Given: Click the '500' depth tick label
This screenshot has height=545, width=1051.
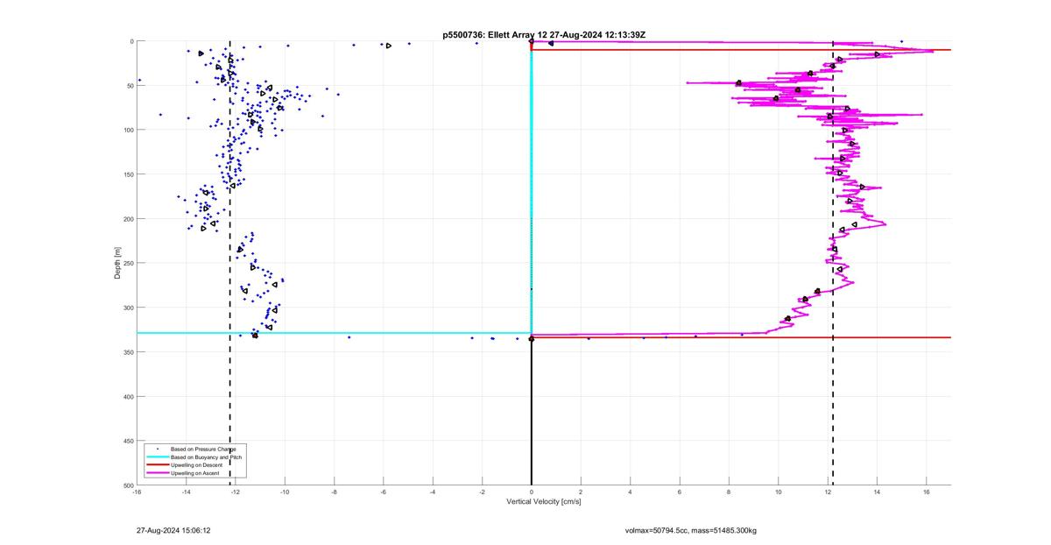Looking at the screenshot, I should coord(128,485).
